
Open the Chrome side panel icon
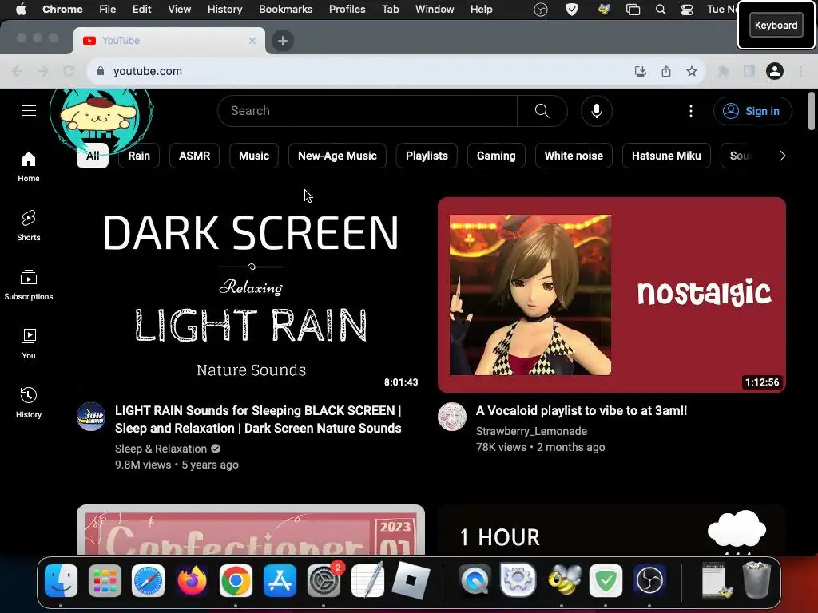[x=749, y=71]
